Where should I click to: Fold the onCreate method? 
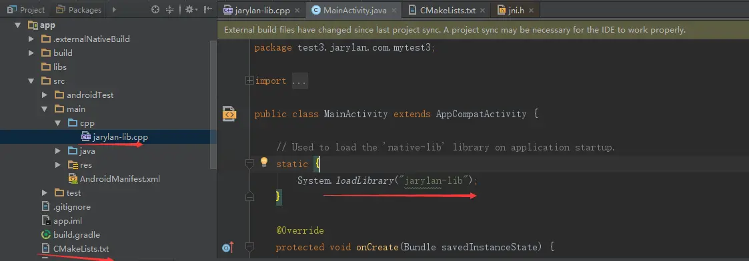click(249, 247)
